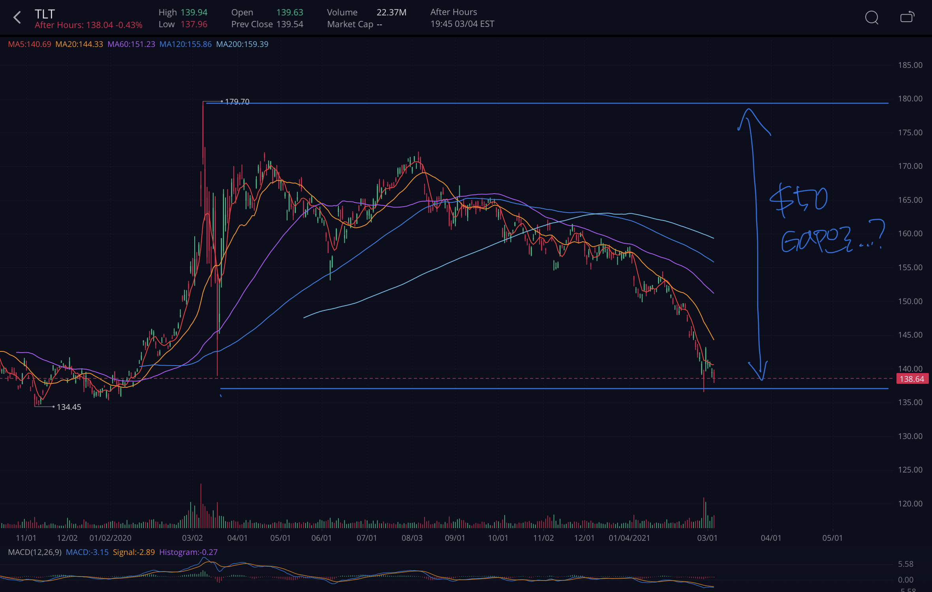
Task: Select the 179.70 high price marker
Action: click(x=237, y=102)
